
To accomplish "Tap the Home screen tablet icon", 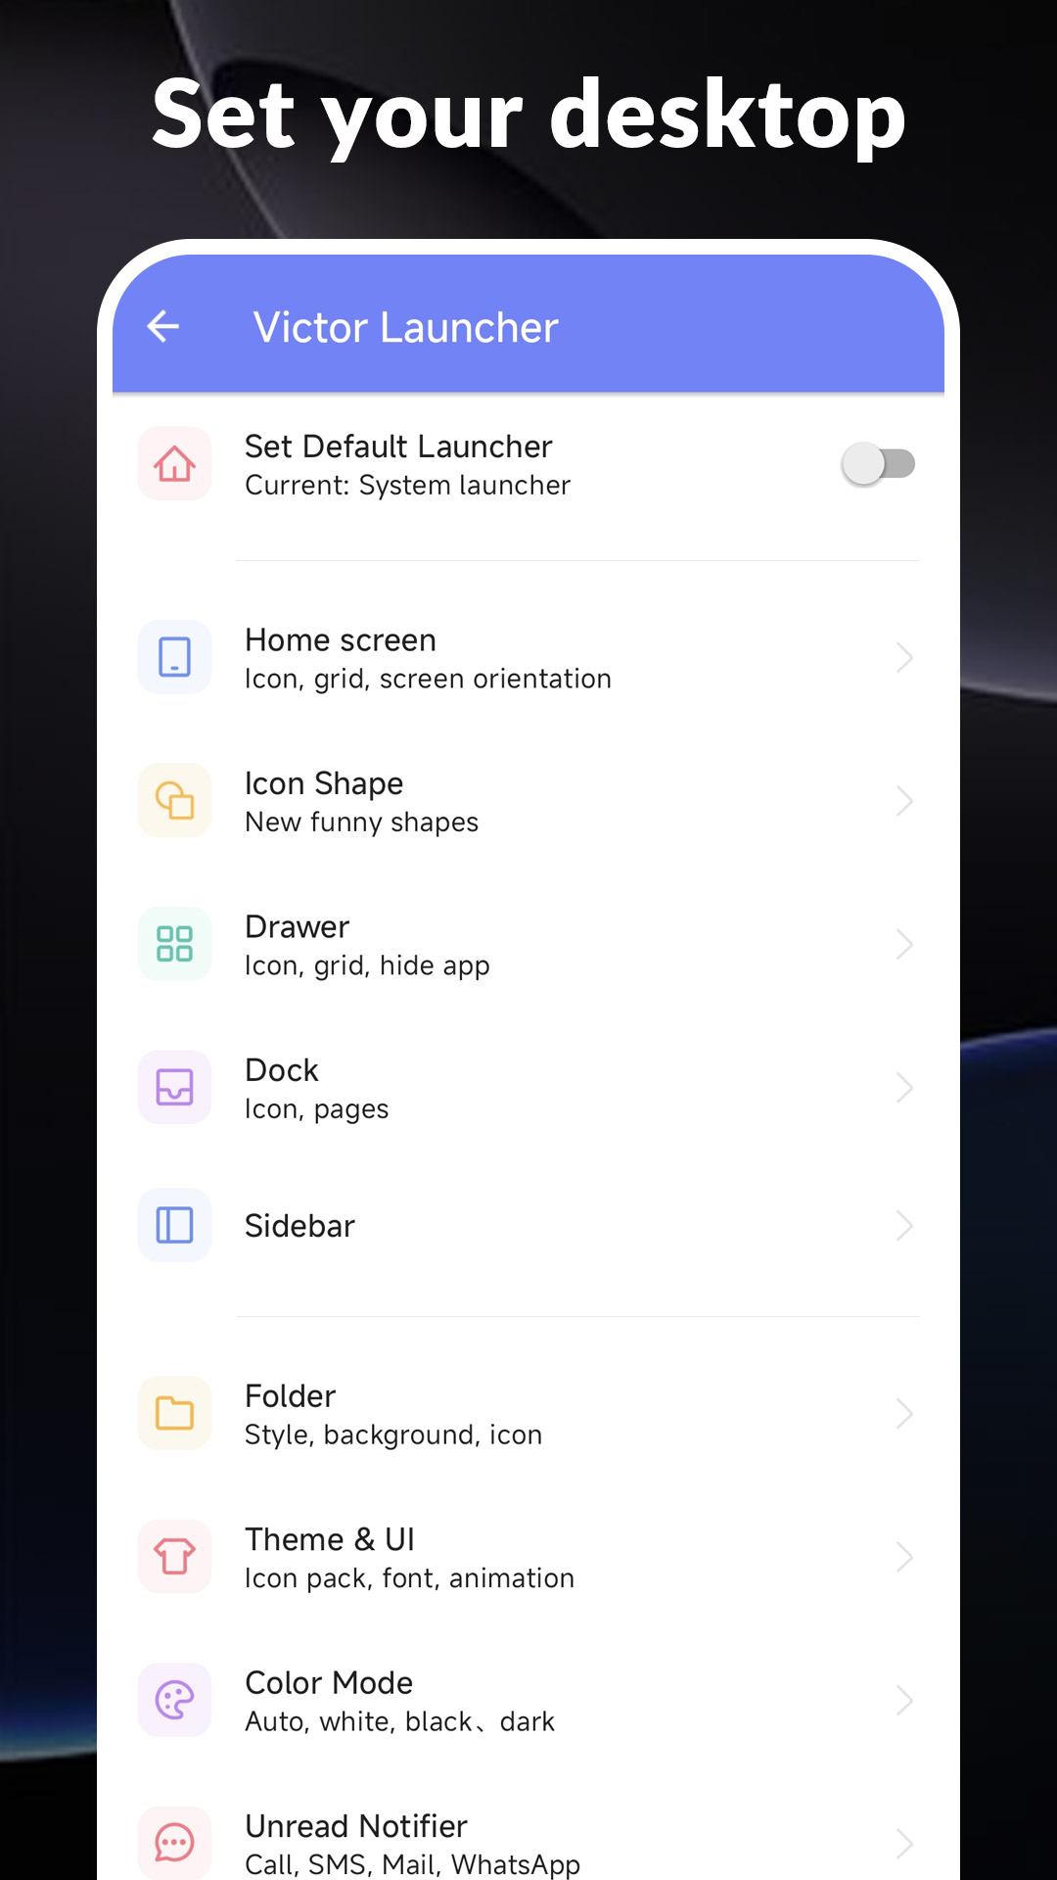I will pos(175,657).
